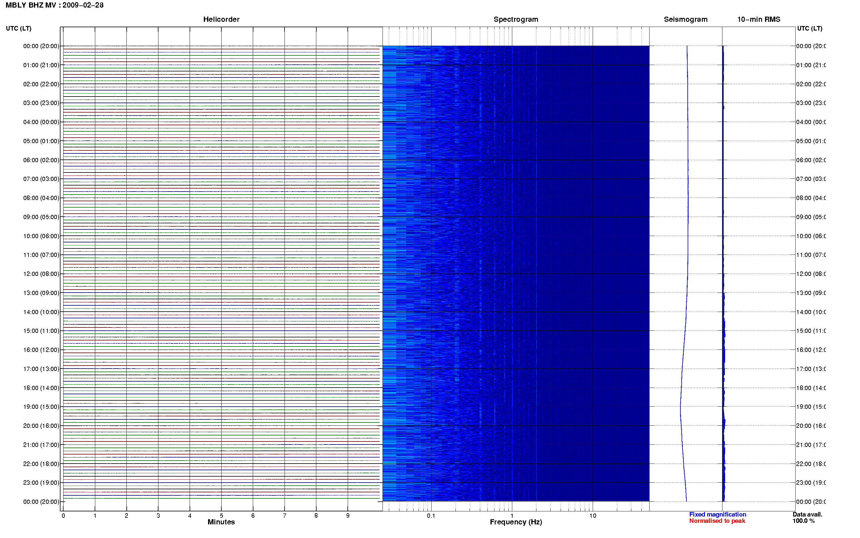Click left time label '03:00 (23:00)'
Screen dimensions: 860x538
41,103
